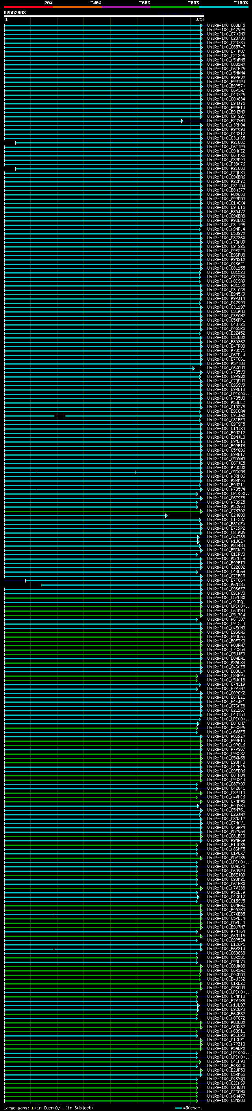The image size is (252, 1111).
Task: Click hit label UniRef100_Q88E95
Action: (226, 676)
